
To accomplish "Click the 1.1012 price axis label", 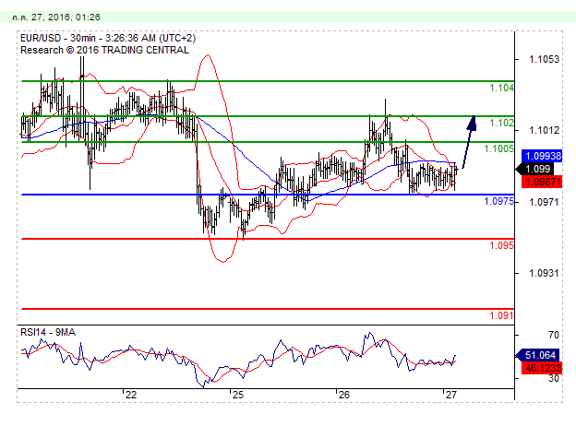I will point(544,130).
